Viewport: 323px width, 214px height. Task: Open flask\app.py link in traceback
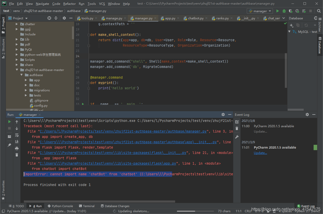108,163
